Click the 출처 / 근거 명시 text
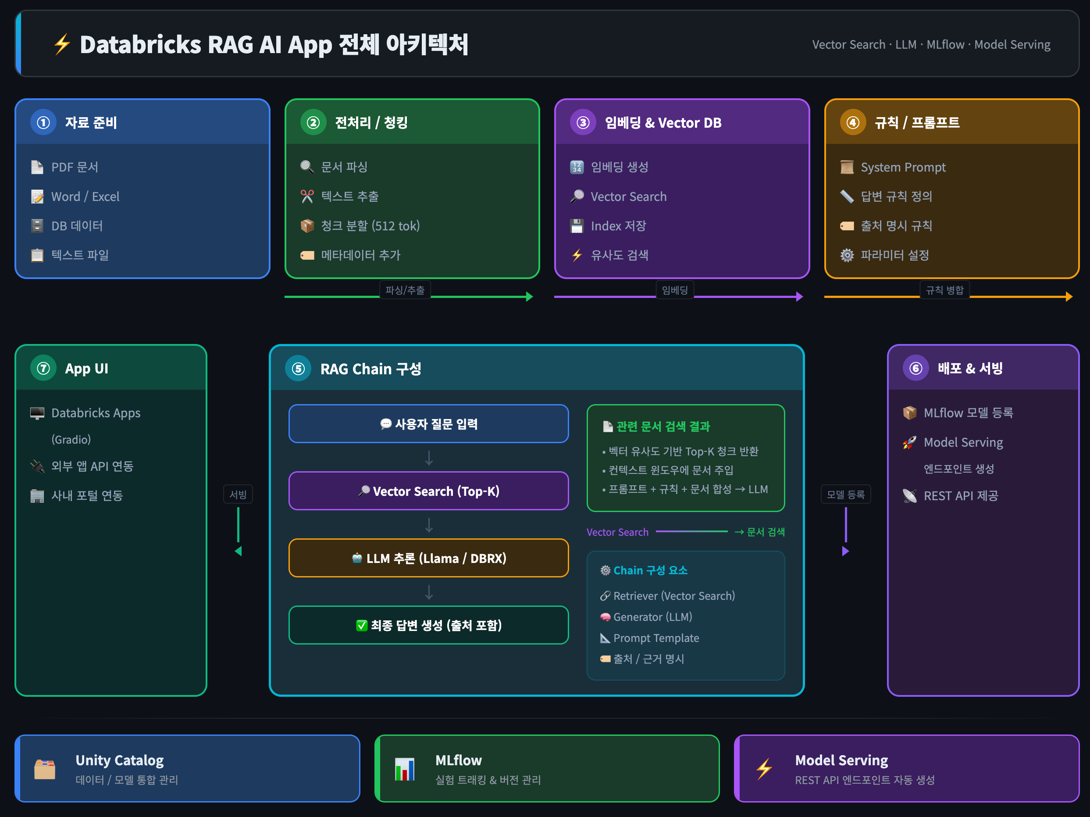 pos(648,659)
